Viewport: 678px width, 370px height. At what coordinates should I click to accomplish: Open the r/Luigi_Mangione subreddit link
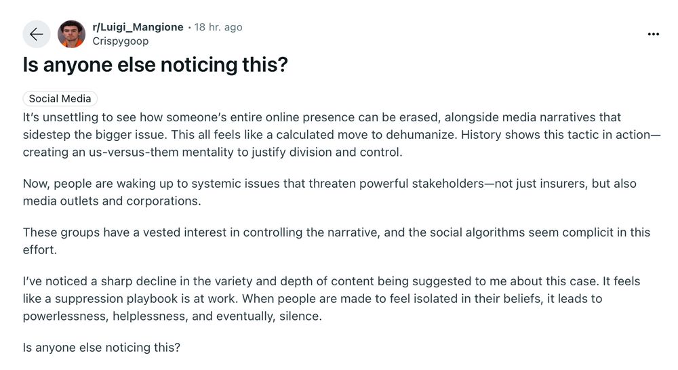point(138,27)
